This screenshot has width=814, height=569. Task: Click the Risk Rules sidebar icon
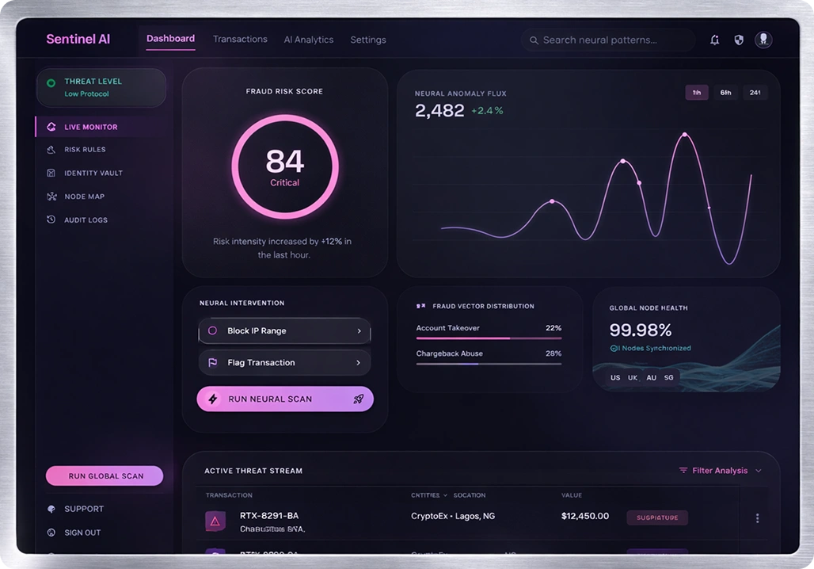(x=51, y=150)
